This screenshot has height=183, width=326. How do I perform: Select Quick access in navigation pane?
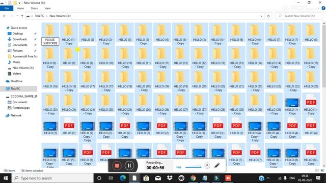(x=19, y=28)
